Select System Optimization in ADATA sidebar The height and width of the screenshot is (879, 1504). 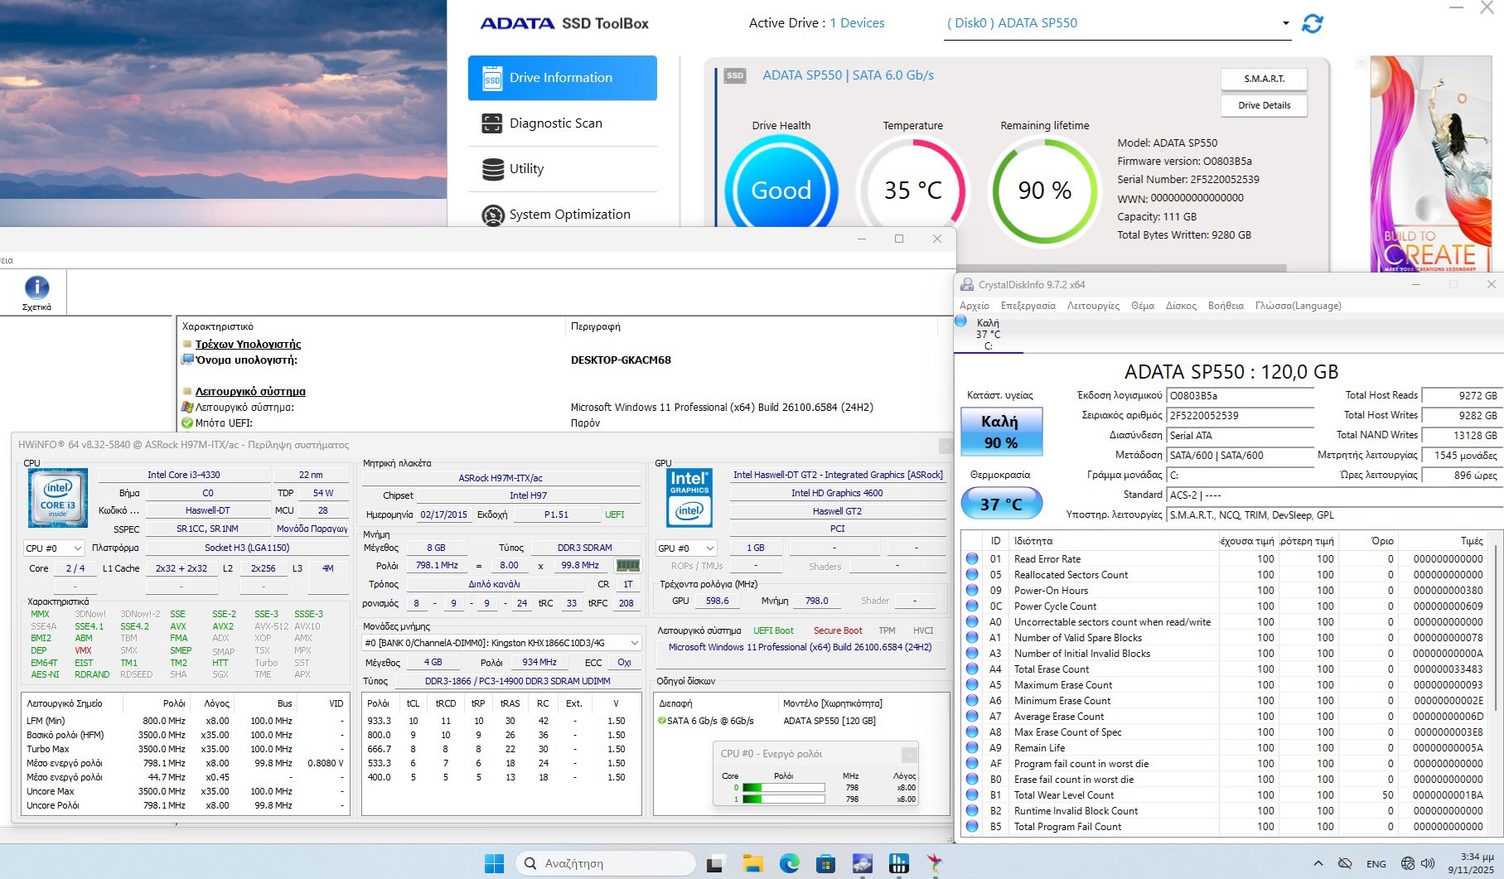[569, 215]
